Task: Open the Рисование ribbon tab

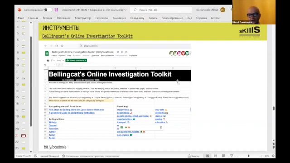Action: 63,18
